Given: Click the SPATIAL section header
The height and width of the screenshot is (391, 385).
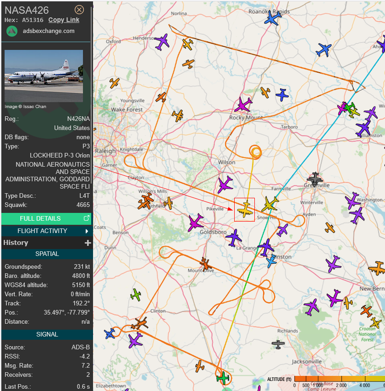Looking at the screenshot, I should pyautogui.click(x=47, y=254).
